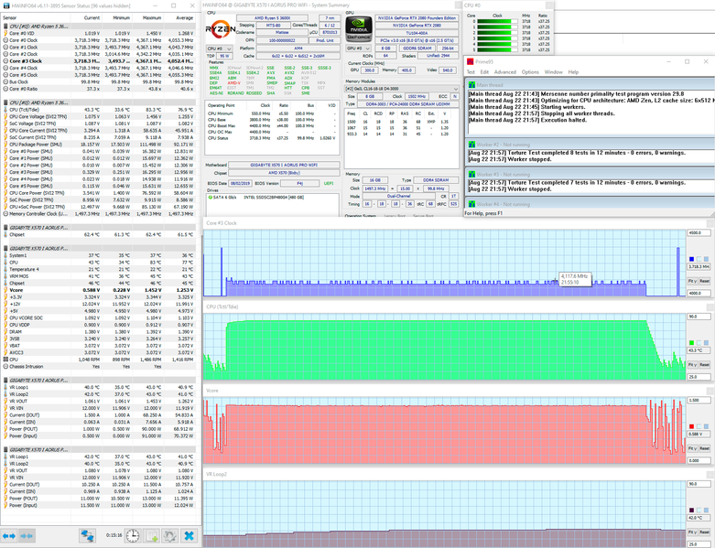Open the CPU #0 selector dropdown
Image resolution: width=715 pixels, height=548 pixels.
pyautogui.click(x=220, y=48)
